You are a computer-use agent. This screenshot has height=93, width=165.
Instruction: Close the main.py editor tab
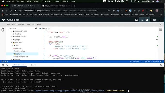(49, 29)
